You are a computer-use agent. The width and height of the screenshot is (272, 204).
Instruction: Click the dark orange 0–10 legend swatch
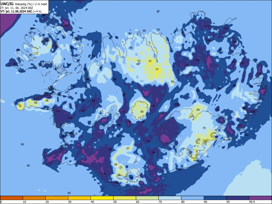coord(11,198)
